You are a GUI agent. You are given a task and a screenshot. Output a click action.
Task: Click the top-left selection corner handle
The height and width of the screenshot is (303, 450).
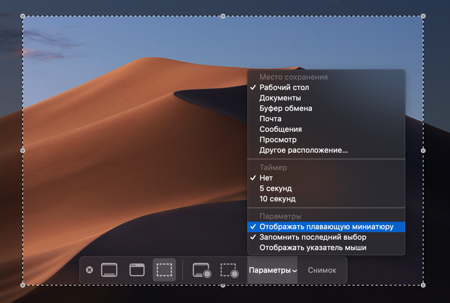tap(23, 16)
